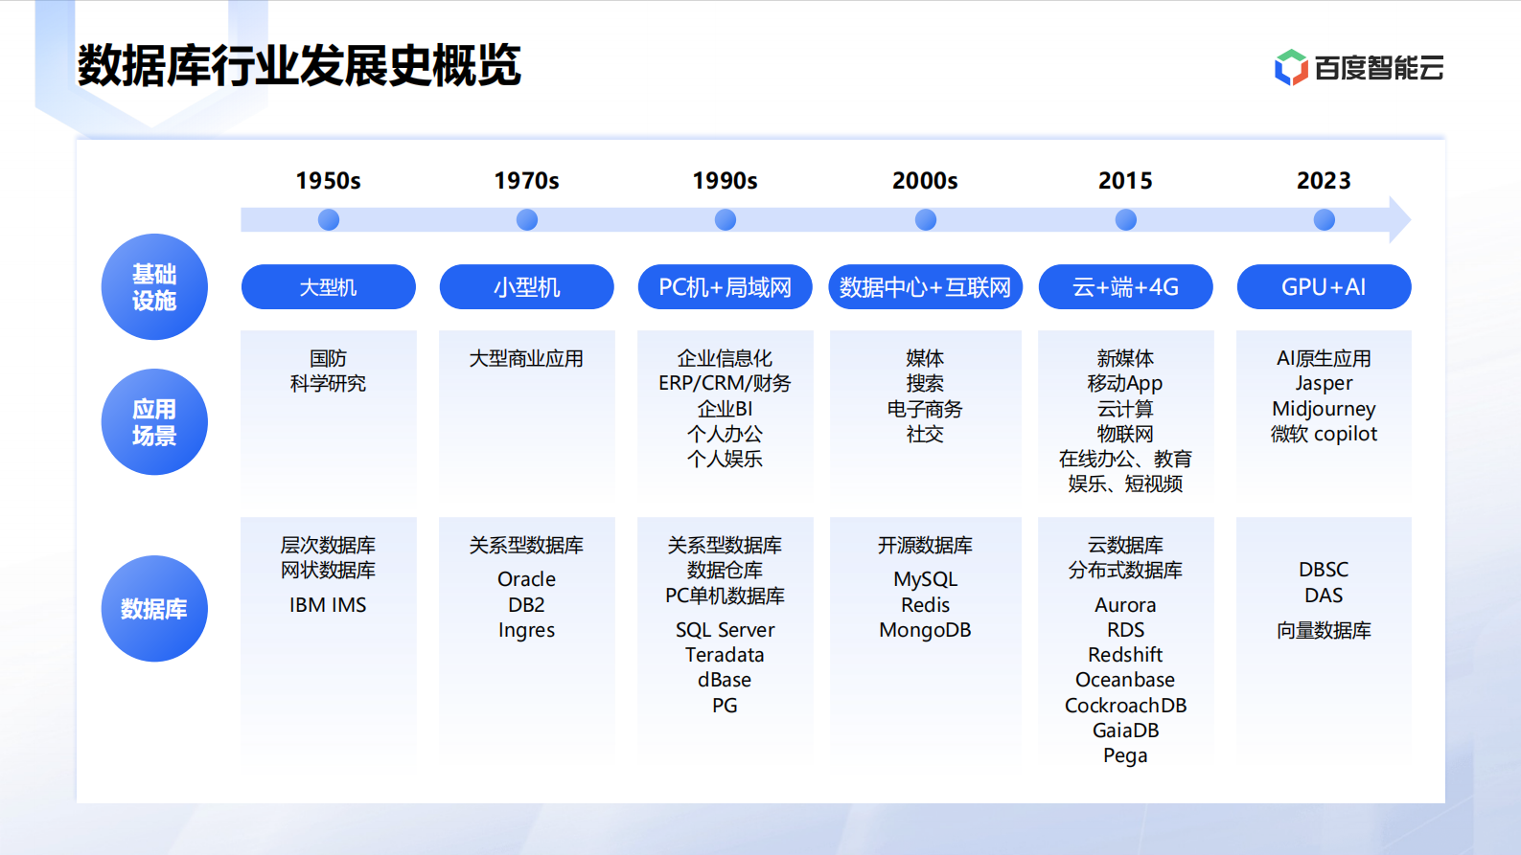Click the 向量数据库 text
1521x855 pixels.
pyautogui.click(x=1325, y=630)
